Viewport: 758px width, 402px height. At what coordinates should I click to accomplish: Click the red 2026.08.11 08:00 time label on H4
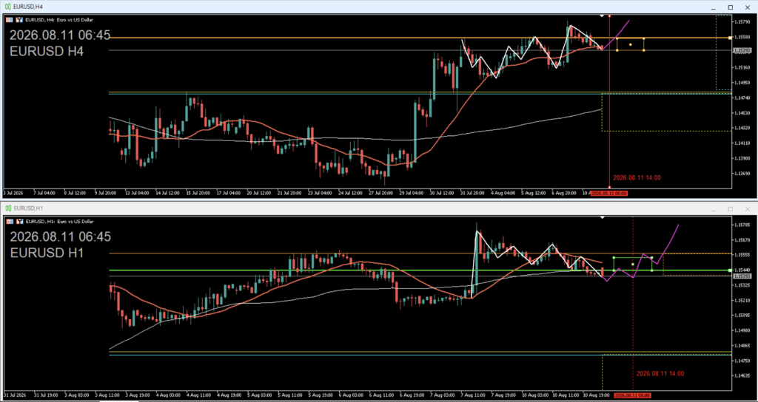(609, 193)
